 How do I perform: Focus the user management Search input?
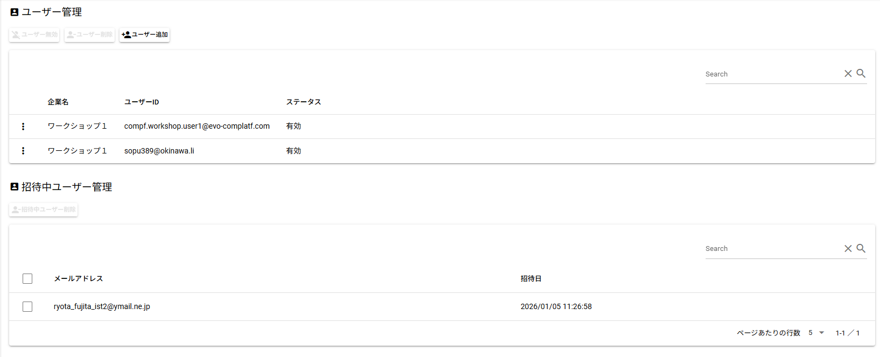pos(772,74)
